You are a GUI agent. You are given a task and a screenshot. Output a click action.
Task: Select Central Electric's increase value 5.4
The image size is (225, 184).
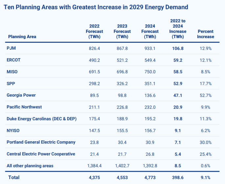click(178, 154)
